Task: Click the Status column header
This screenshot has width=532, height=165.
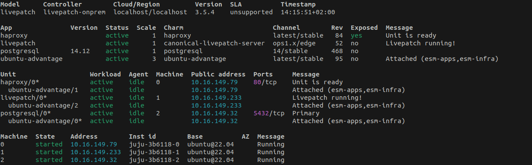Action: point(117,28)
